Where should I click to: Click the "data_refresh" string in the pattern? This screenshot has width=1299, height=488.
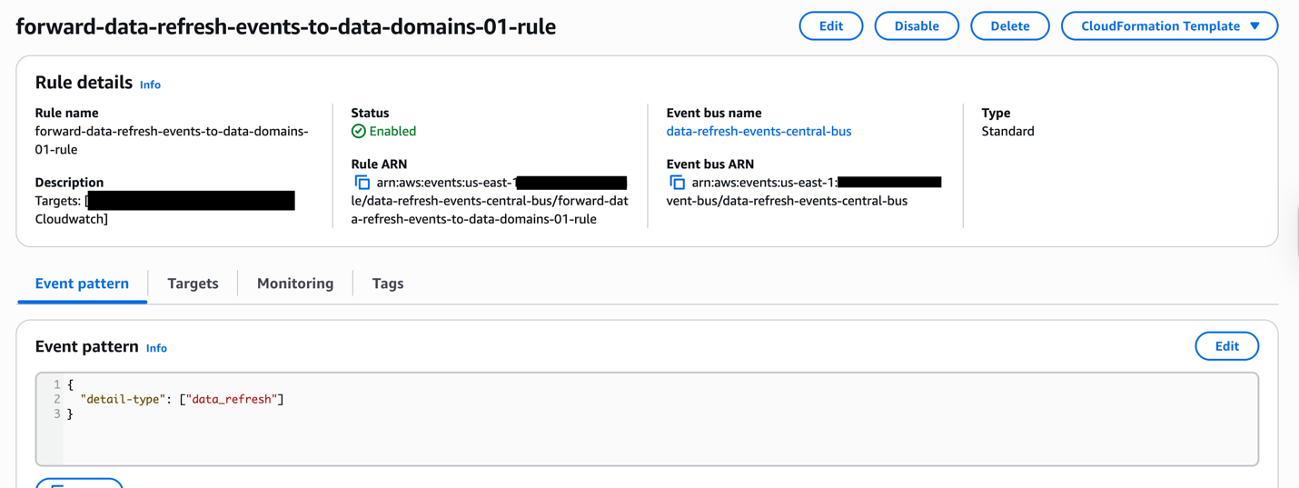click(x=232, y=399)
